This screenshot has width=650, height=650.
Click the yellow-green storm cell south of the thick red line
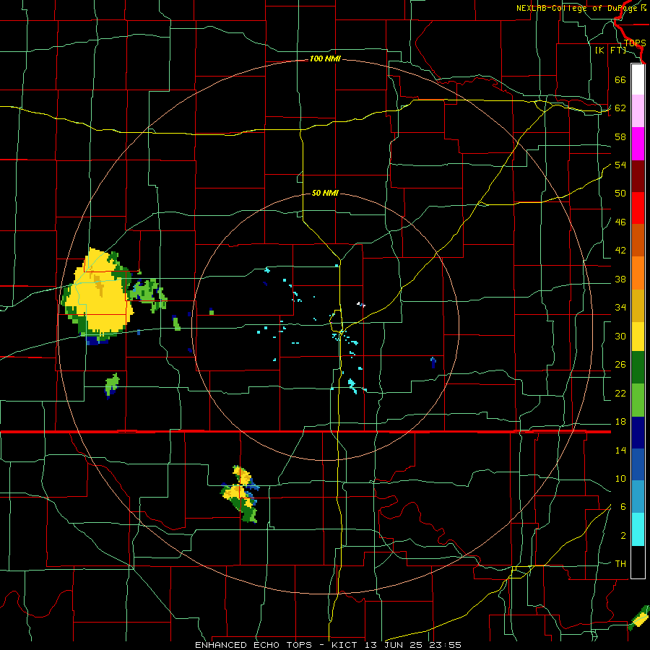tap(240, 494)
